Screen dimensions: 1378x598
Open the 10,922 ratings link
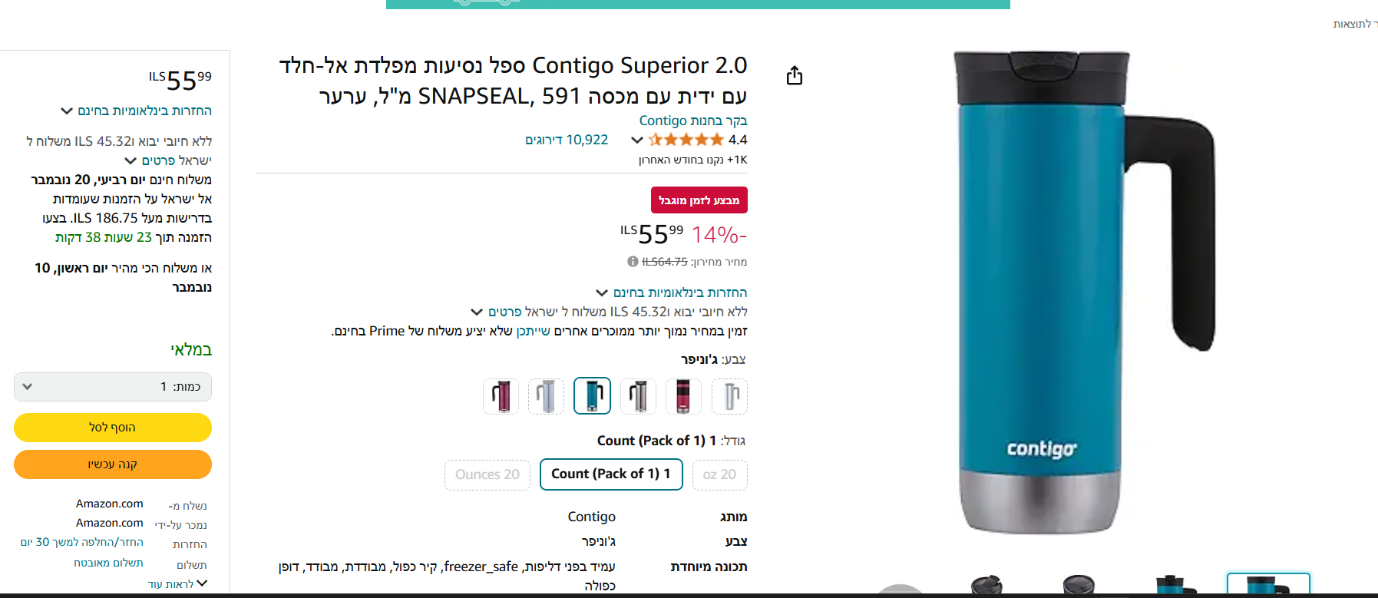(x=567, y=140)
